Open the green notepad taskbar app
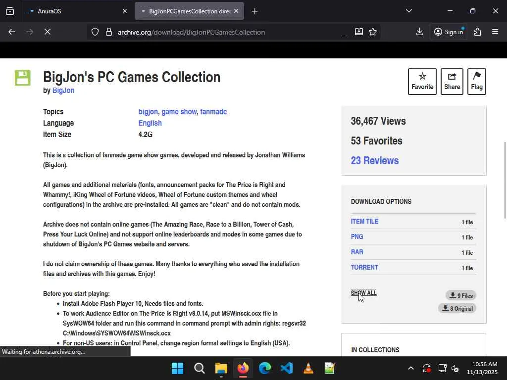 (x=330, y=368)
